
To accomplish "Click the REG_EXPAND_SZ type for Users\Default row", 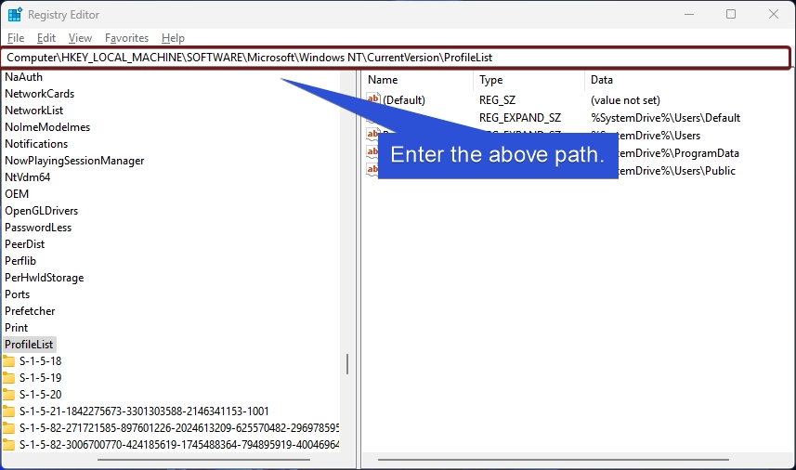I will 520,118.
